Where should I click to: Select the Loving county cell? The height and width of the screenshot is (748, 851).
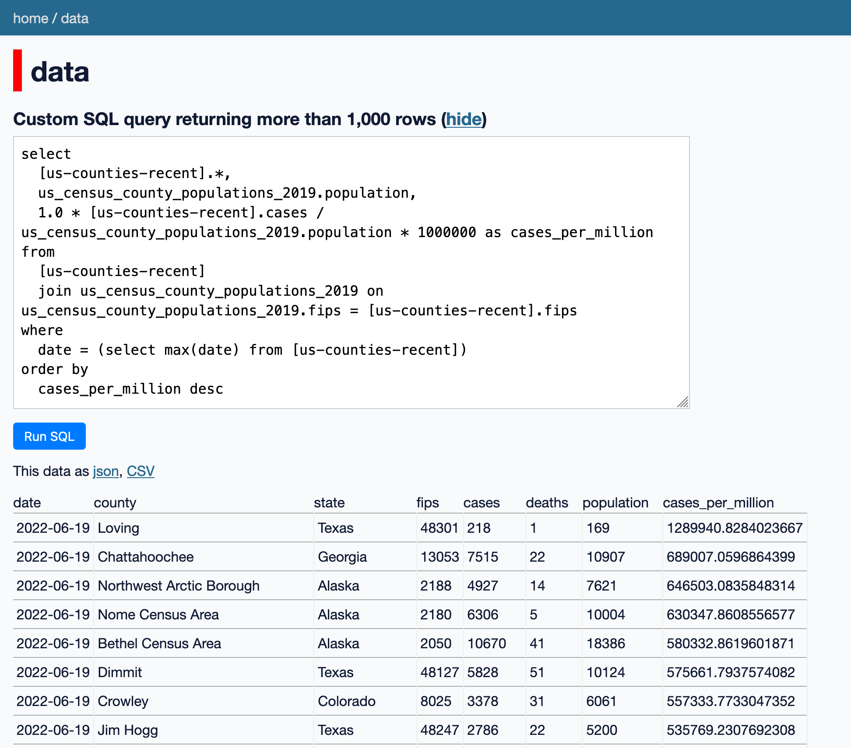tap(204, 528)
